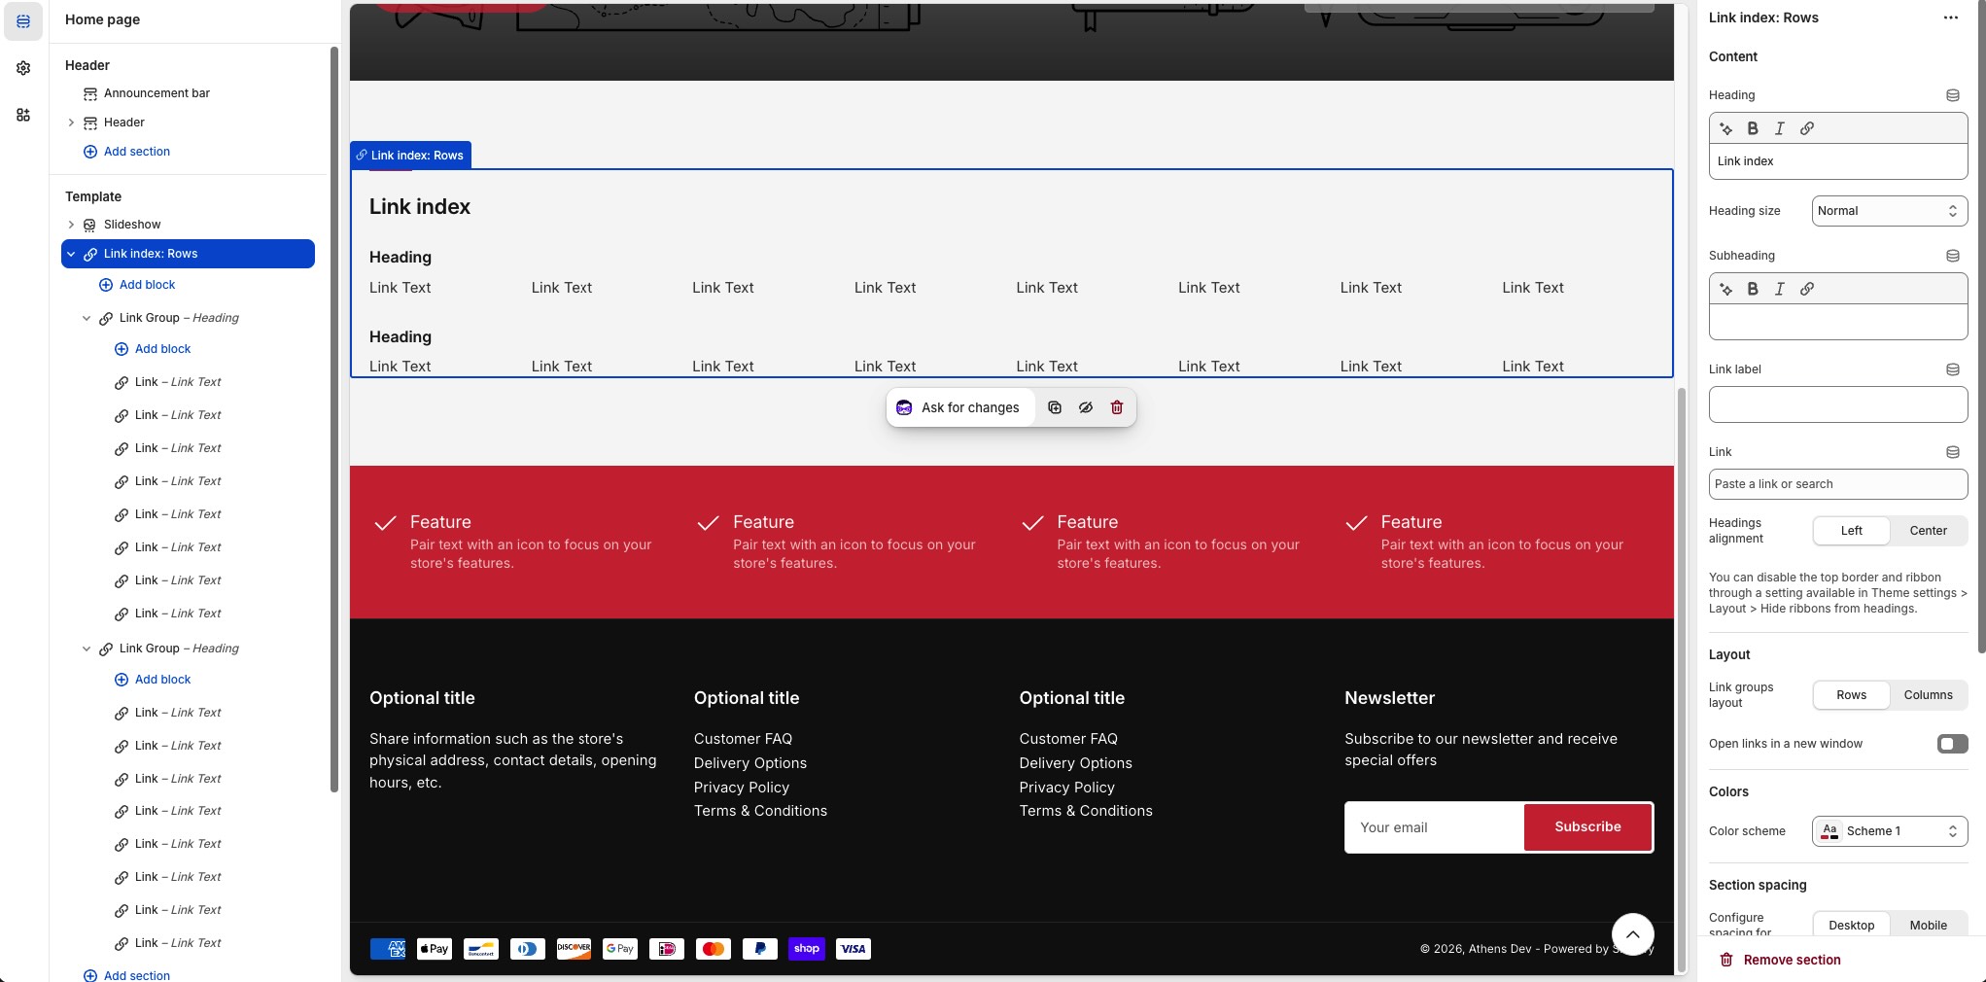1986x982 pixels.
Task: Expand the Slideshow section
Action: [71, 225]
